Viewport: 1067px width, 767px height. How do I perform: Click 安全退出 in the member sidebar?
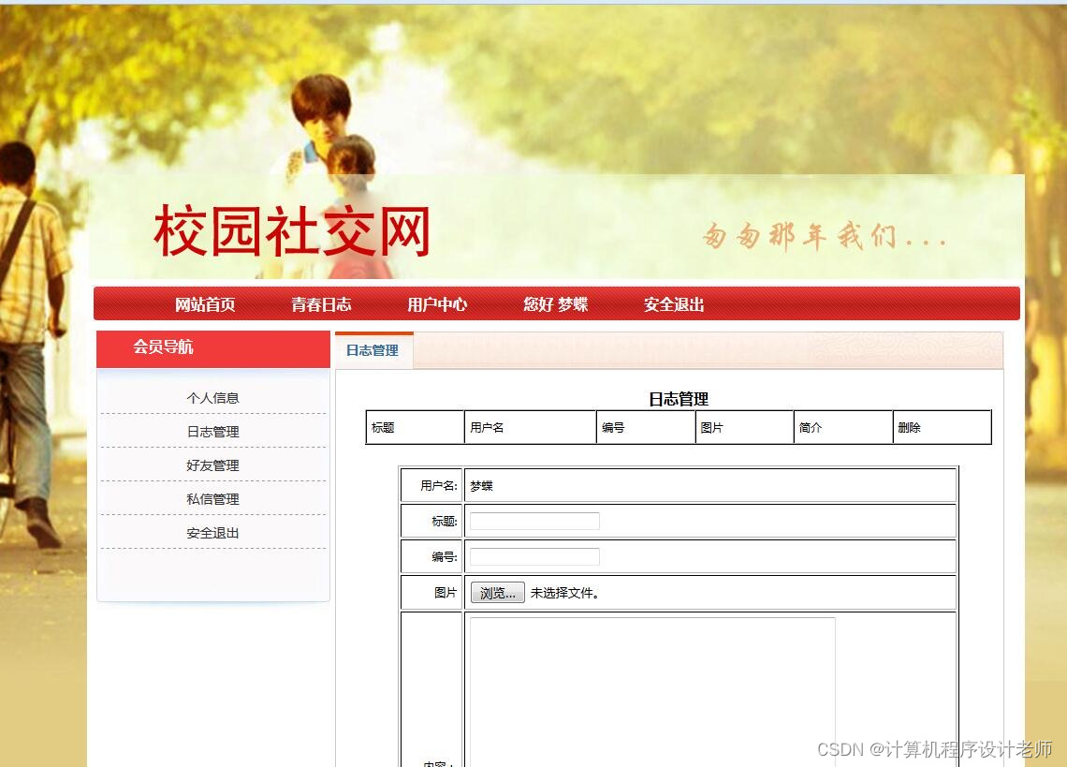(x=213, y=533)
